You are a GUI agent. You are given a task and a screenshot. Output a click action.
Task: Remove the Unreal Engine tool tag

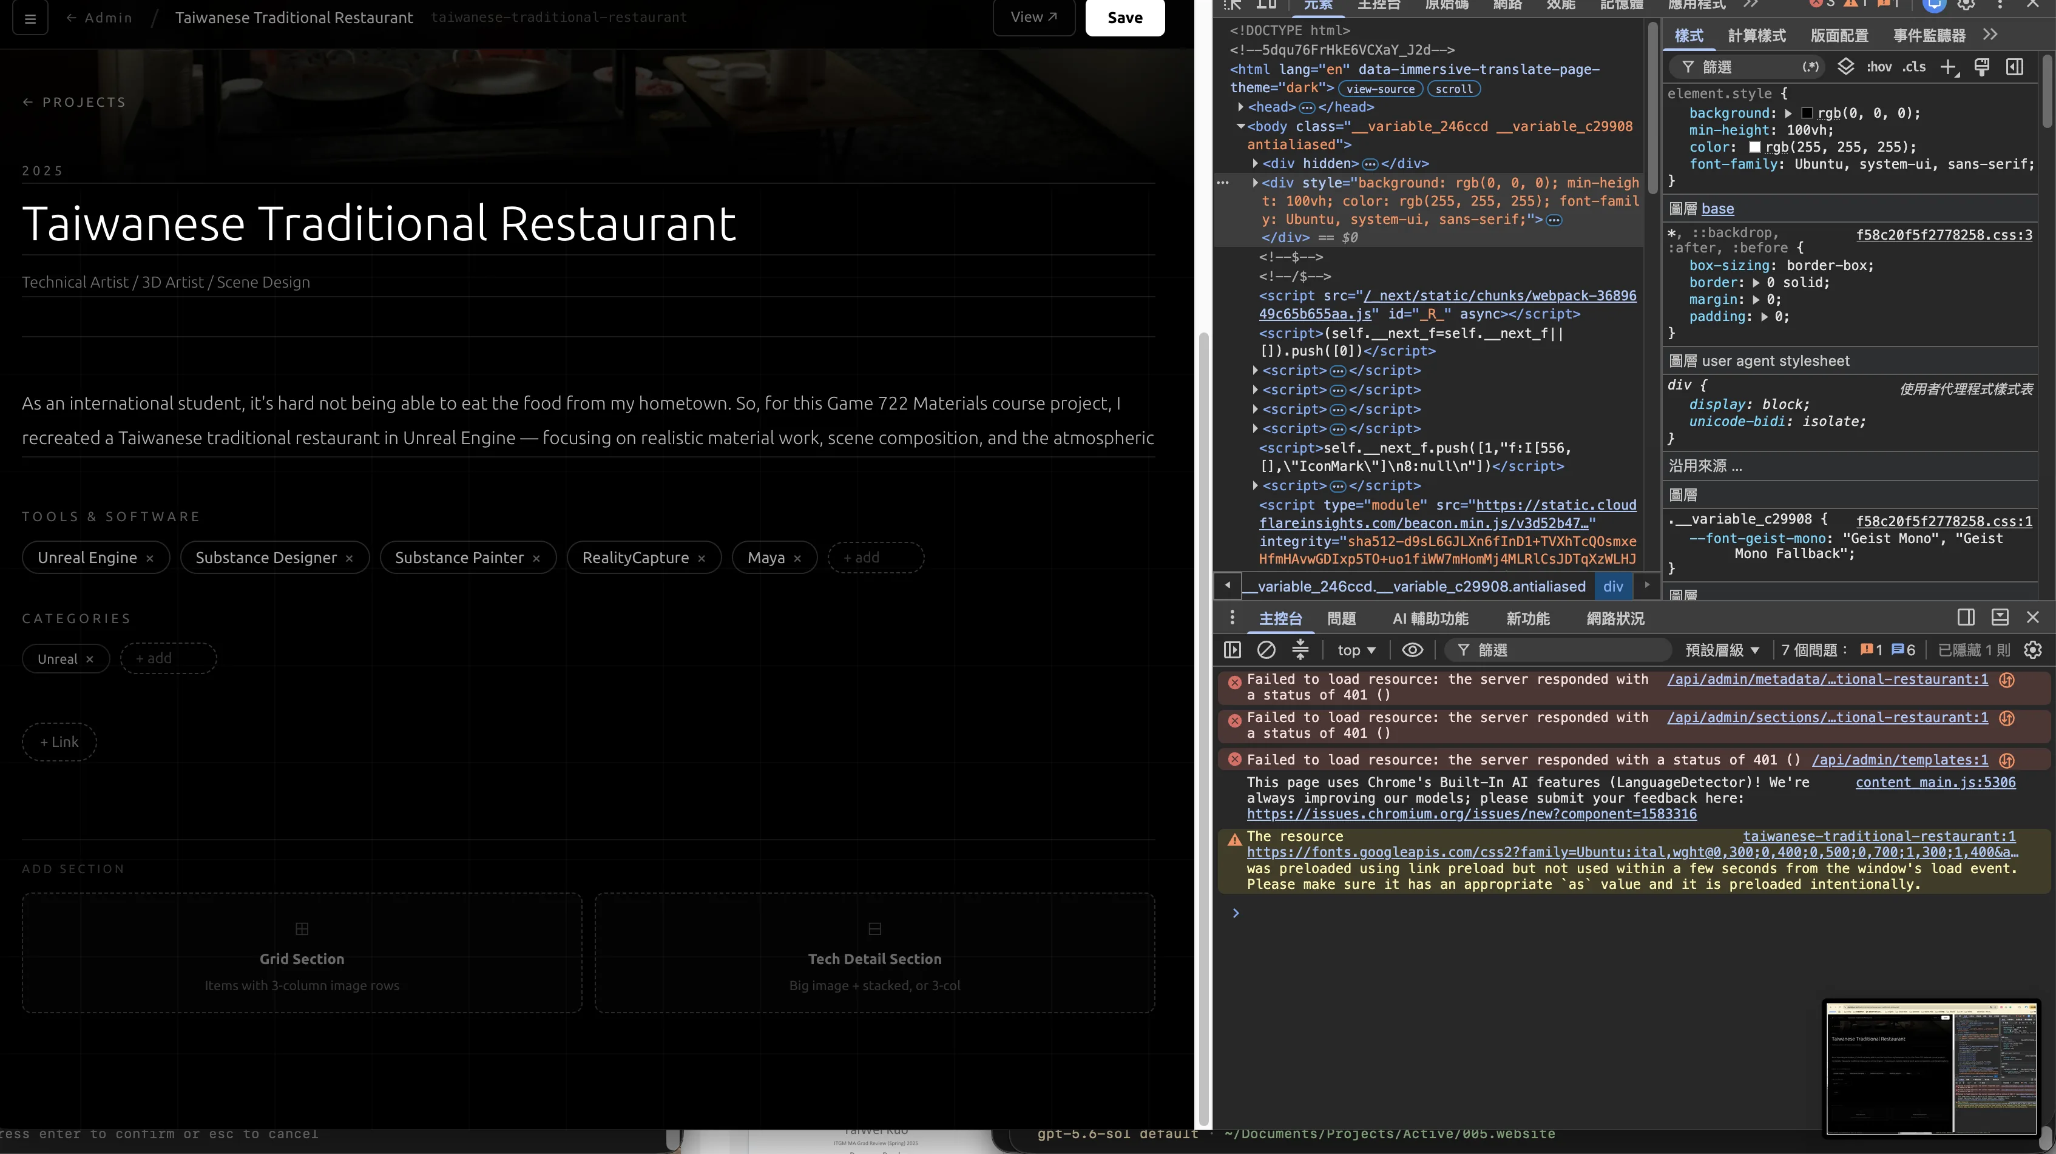coord(149,559)
